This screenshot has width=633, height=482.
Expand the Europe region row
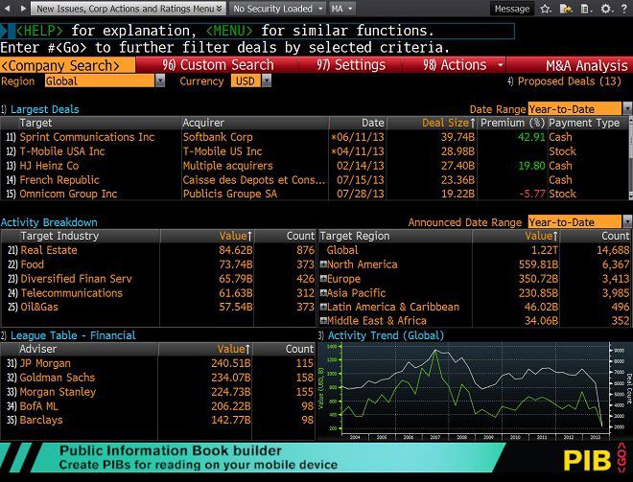click(323, 279)
